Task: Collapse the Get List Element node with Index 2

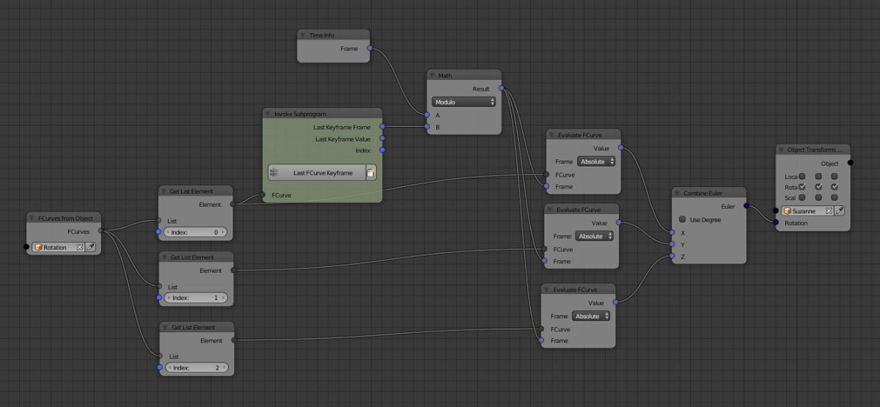Action: (x=165, y=327)
